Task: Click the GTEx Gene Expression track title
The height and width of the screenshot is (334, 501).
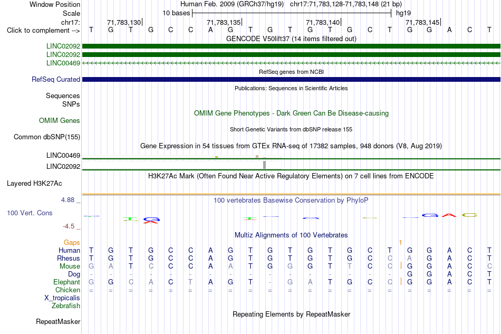Action: (291, 146)
